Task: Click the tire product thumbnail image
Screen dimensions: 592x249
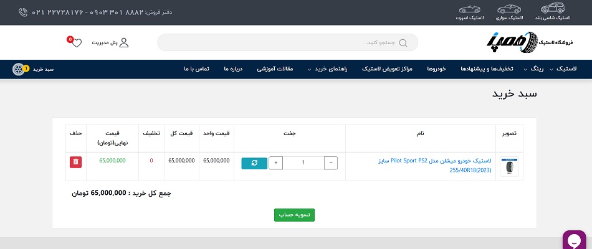Action: coord(509,167)
